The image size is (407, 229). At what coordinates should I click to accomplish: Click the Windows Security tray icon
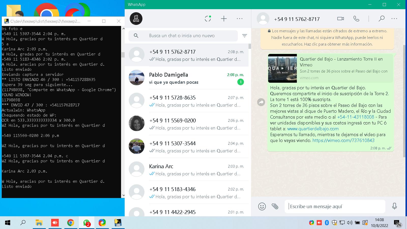point(335,223)
